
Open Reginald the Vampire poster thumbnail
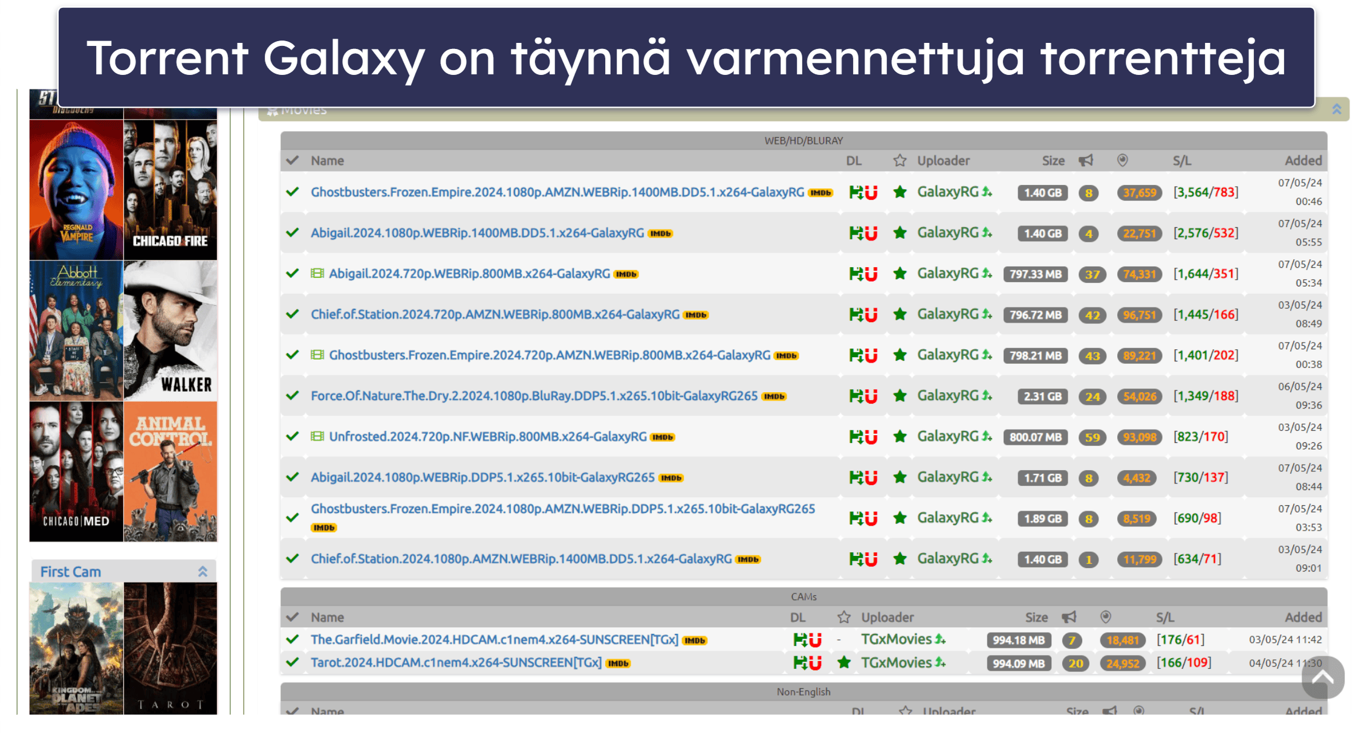pyautogui.click(x=76, y=189)
